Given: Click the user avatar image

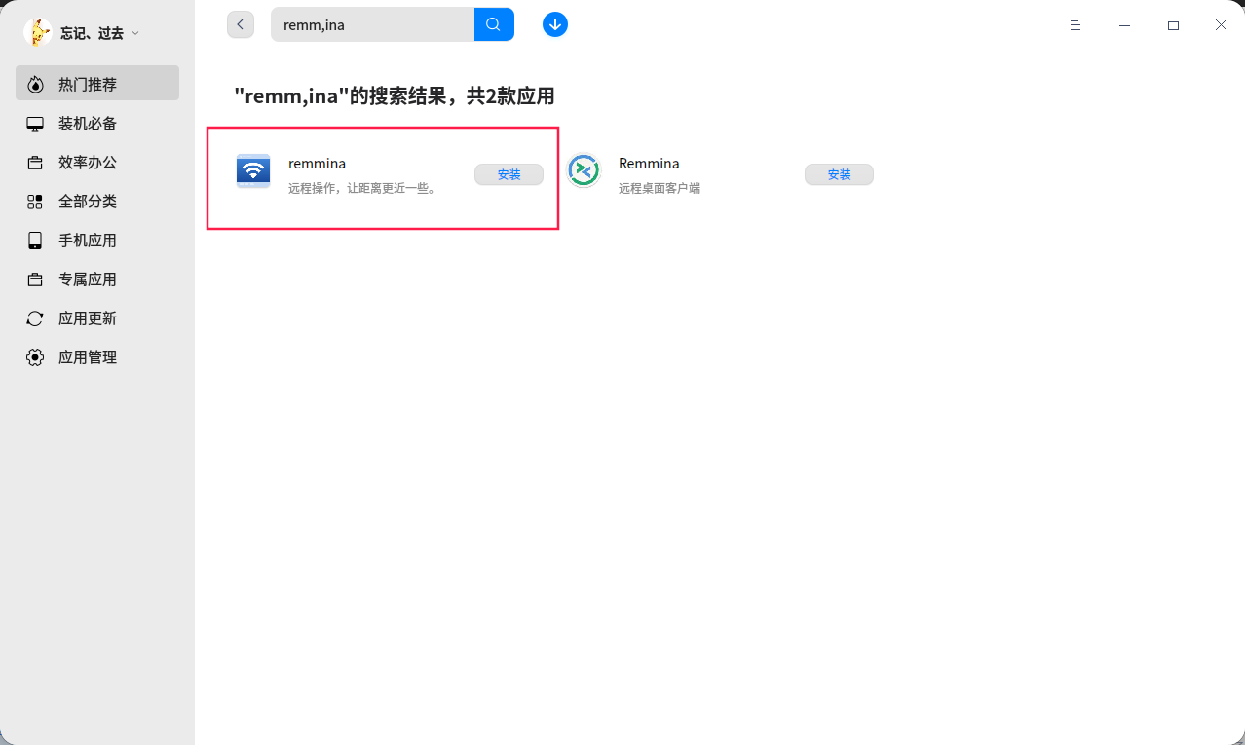Looking at the screenshot, I should (x=38, y=30).
